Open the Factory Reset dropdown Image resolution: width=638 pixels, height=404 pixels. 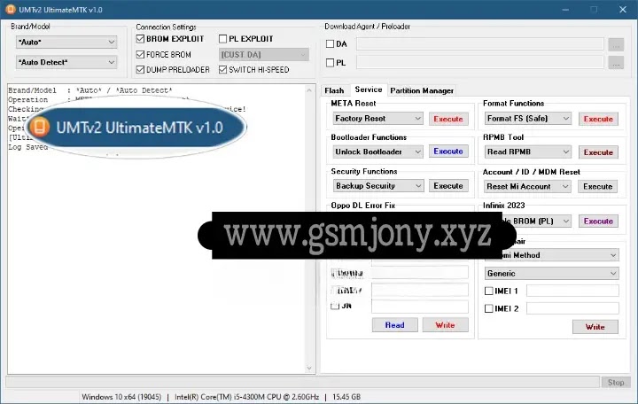tap(378, 119)
